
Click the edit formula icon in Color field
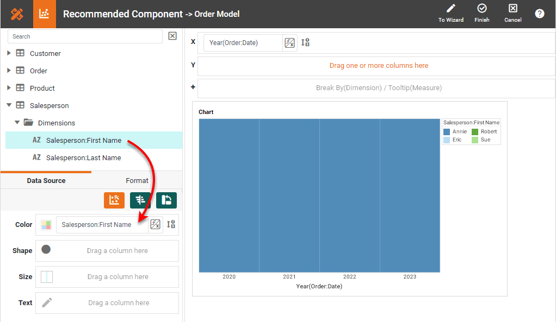pos(156,224)
